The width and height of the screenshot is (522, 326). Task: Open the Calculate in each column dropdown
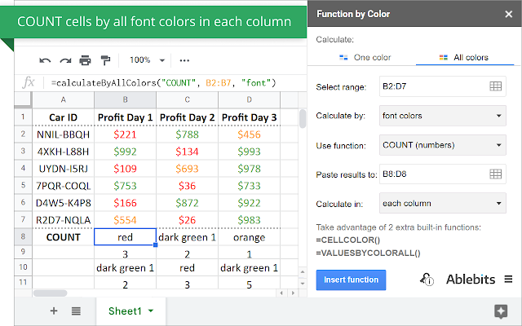(x=441, y=203)
